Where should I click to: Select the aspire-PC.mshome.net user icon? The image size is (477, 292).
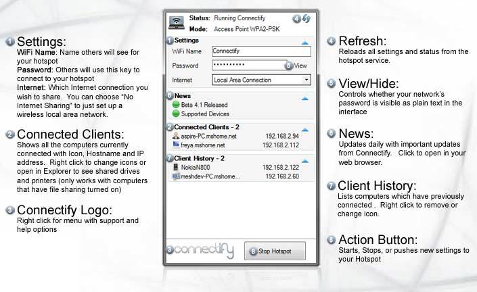(176, 136)
